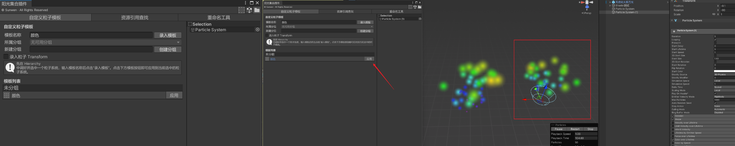Enable the 录入粒子 Transform checkbox

click(x=6, y=57)
